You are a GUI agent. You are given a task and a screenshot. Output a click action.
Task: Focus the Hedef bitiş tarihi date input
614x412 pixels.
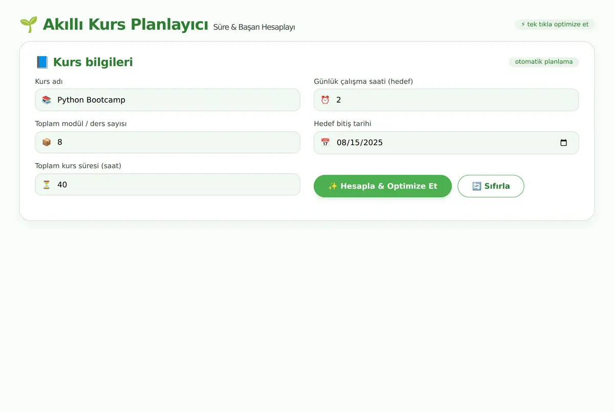tap(446, 143)
